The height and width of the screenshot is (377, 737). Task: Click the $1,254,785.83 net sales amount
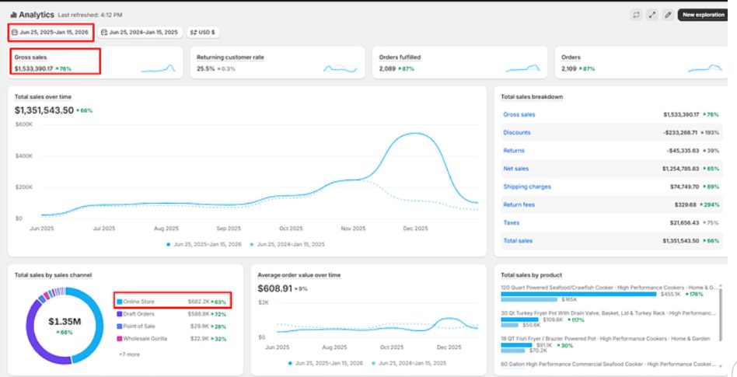(680, 169)
